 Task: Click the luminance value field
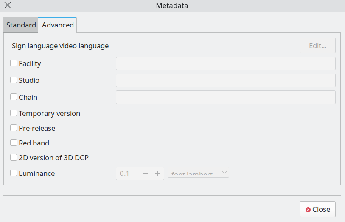pos(128,173)
